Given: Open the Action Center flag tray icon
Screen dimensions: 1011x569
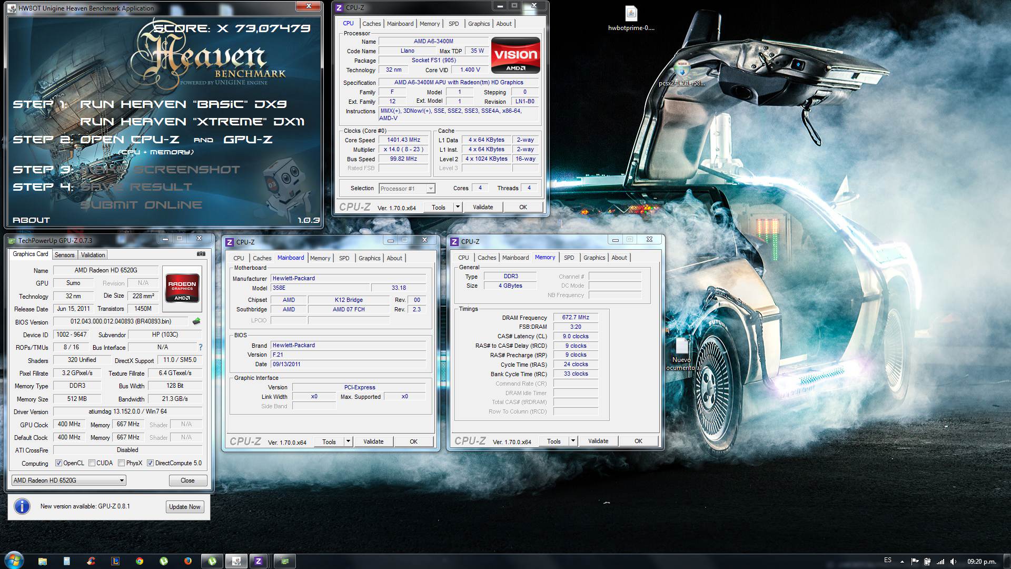Looking at the screenshot, I should (915, 562).
